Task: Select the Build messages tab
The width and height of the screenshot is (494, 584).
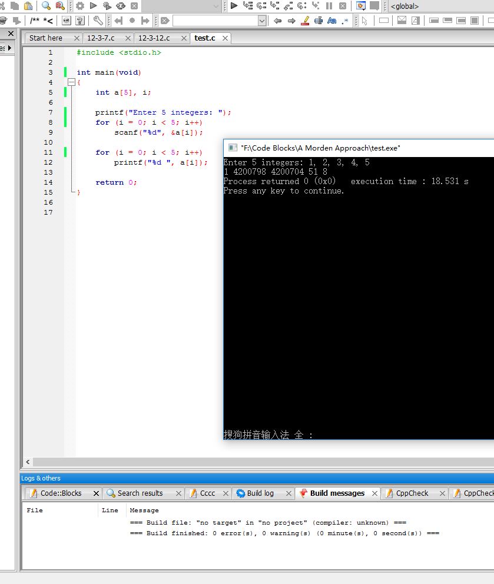Action: click(337, 493)
